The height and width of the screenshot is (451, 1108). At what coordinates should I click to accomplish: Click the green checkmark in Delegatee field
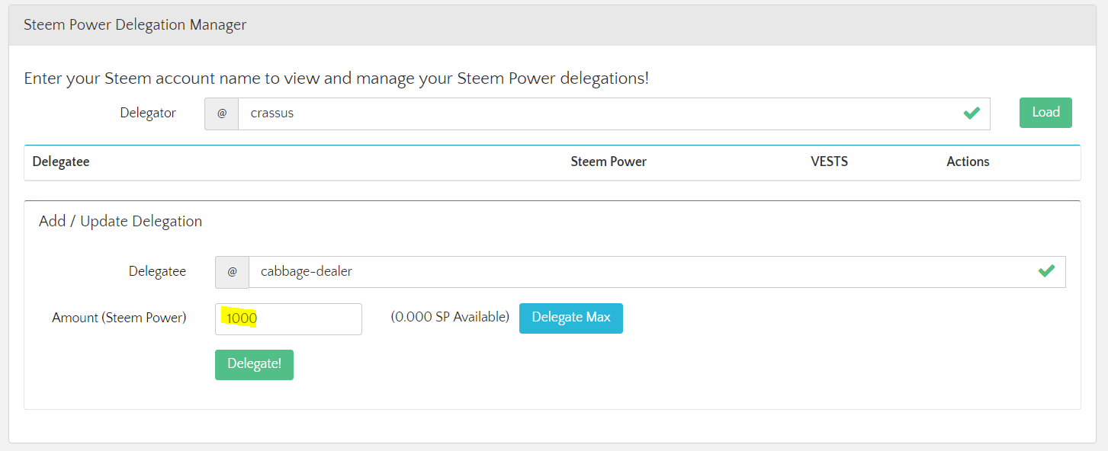coord(1046,271)
